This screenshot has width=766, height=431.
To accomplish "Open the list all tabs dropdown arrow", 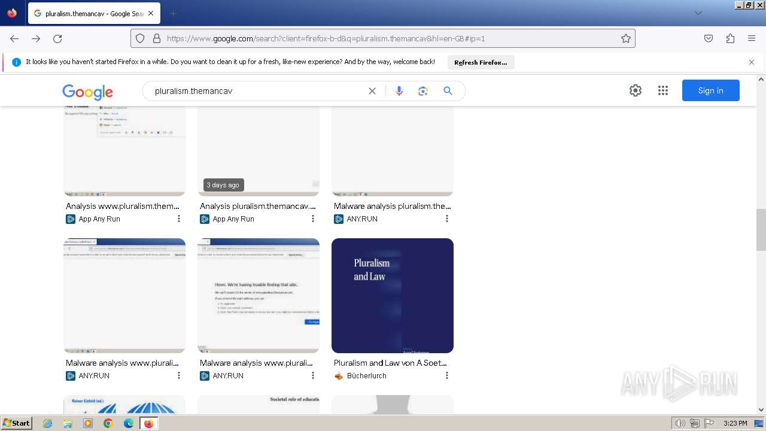I will tap(698, 13).
